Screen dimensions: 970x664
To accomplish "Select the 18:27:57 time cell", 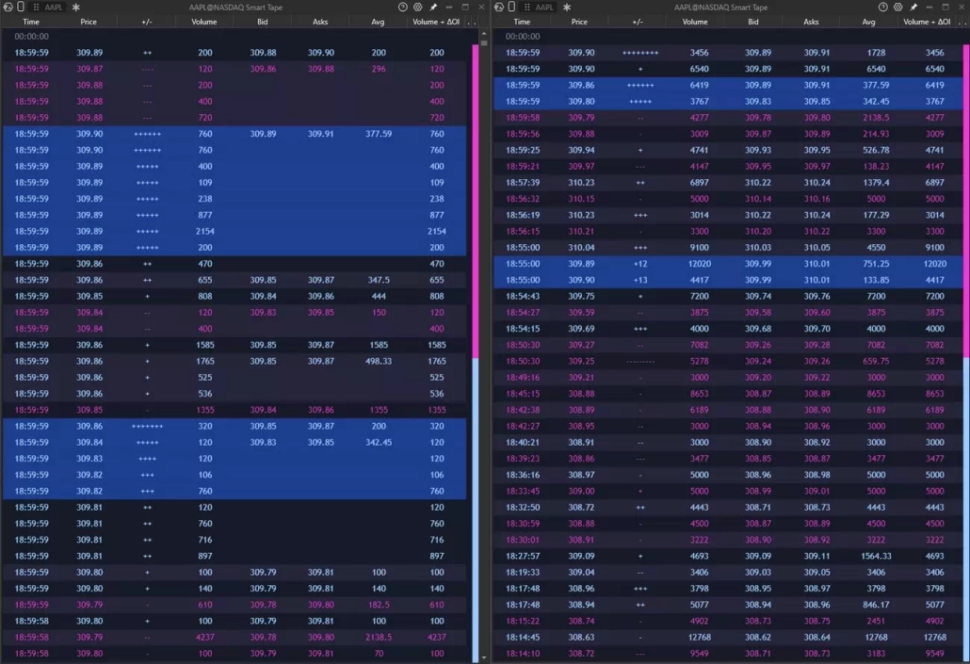I will click(x=522, y=556).
